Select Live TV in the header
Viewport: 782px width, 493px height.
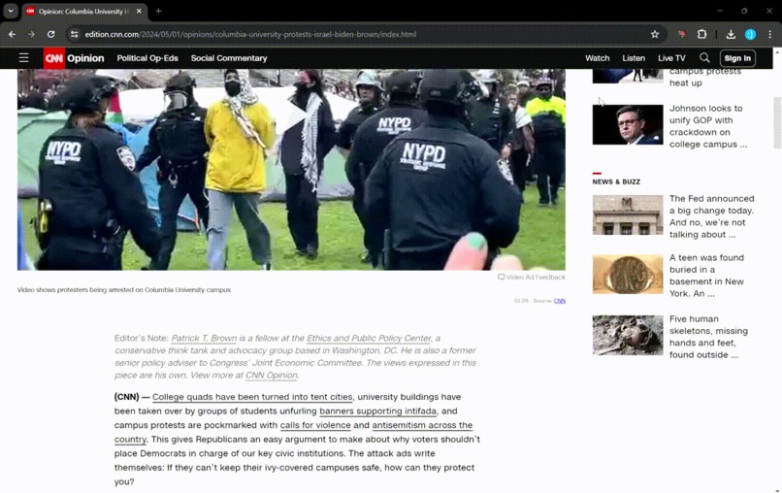(x=671, y=58)
